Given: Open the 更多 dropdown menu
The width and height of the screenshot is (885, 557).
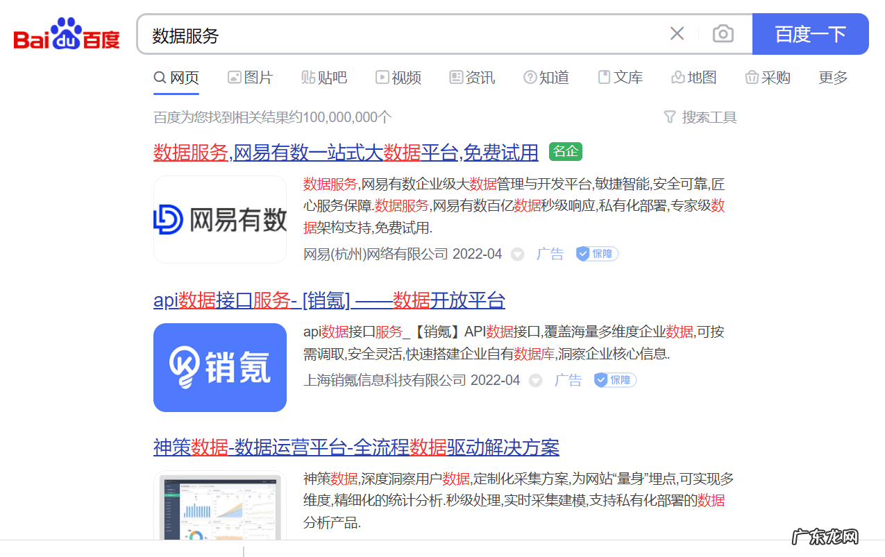Looking at the screenshot, I should click(832, 78).
